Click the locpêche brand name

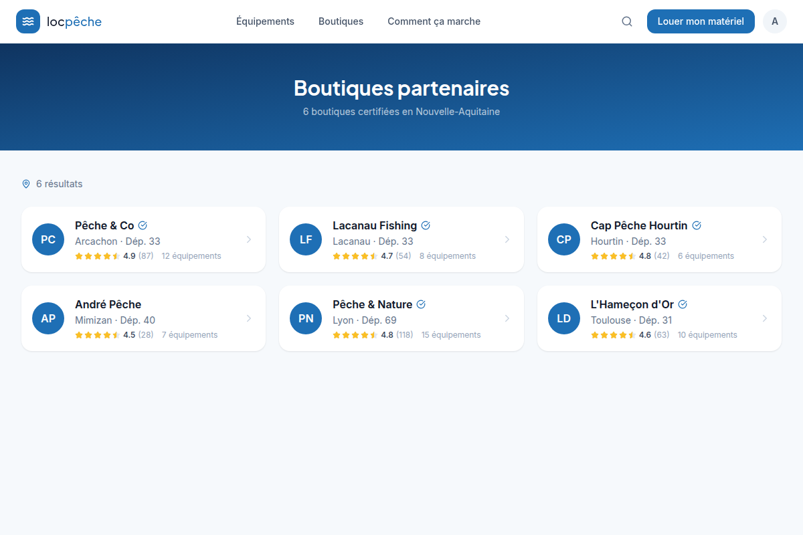tap(74, 21)
